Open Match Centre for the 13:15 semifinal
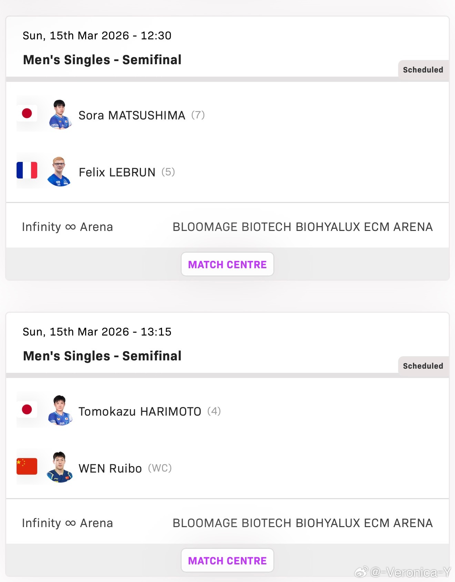 coord(227,561)
